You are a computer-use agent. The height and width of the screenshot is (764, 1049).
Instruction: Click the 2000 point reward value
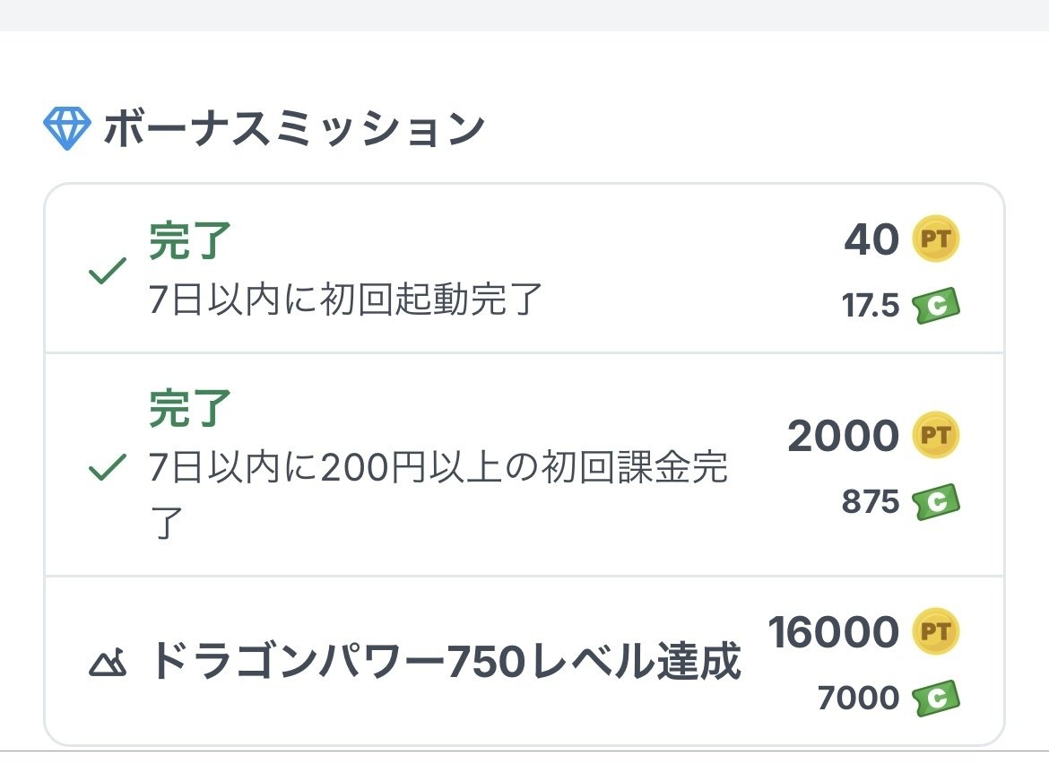coord(843,436)
